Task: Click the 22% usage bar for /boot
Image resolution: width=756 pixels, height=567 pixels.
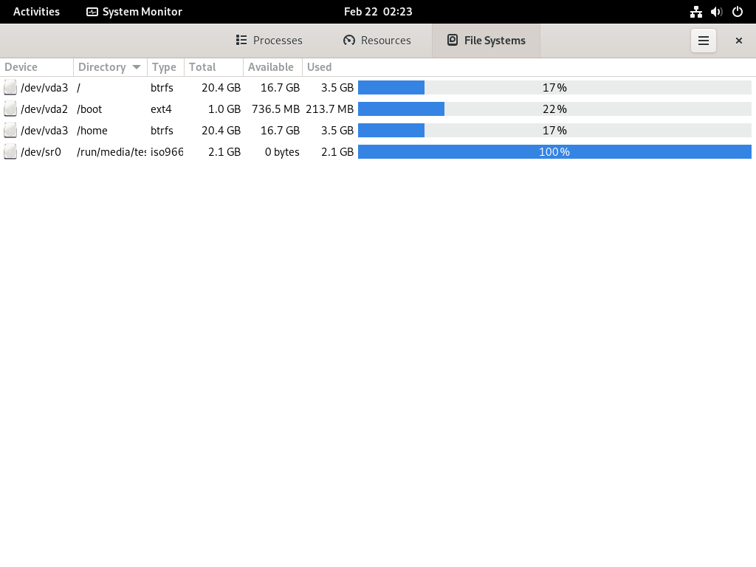Action: click(554, 109)
